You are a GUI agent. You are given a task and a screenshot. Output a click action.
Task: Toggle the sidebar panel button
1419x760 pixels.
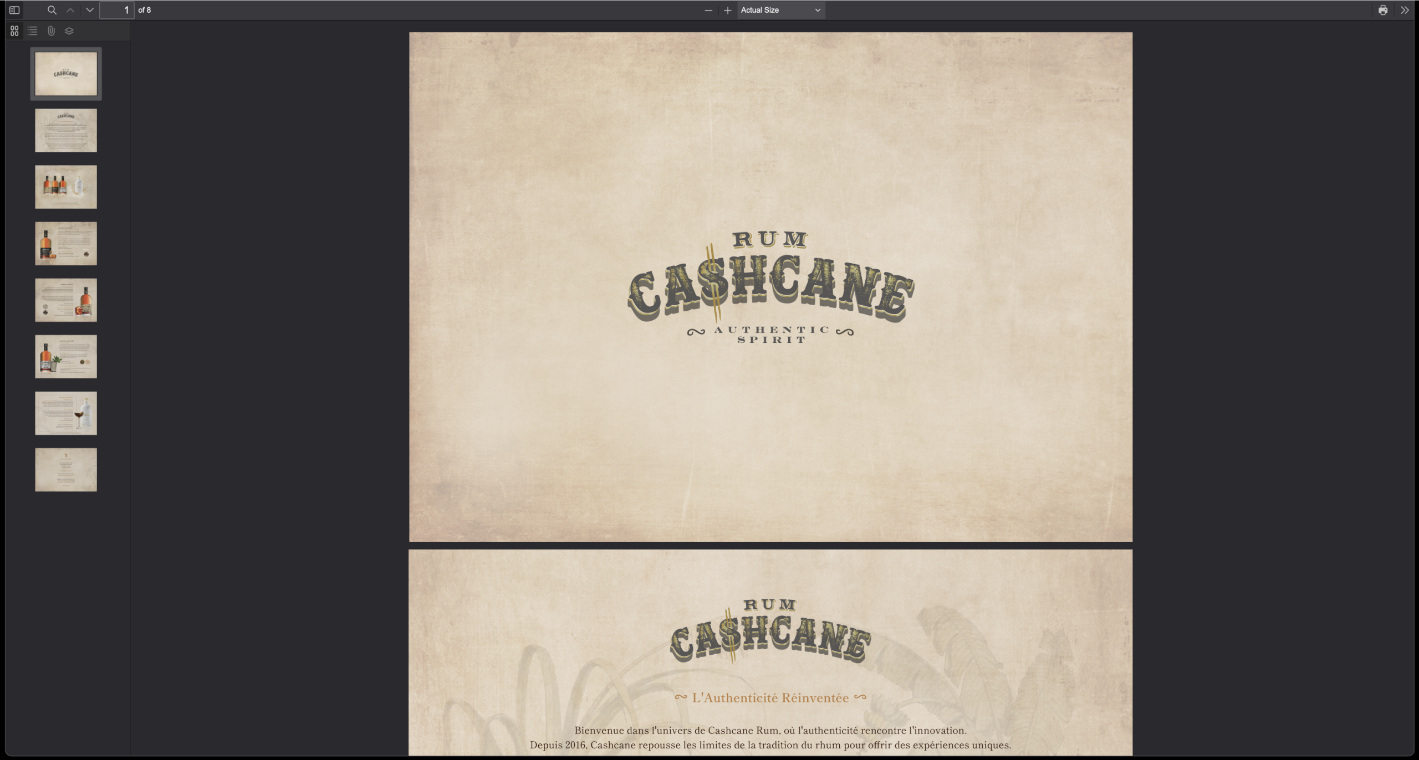point(14,10)
